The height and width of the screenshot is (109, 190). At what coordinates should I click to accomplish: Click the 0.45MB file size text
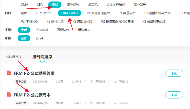(x=76, y=81)
